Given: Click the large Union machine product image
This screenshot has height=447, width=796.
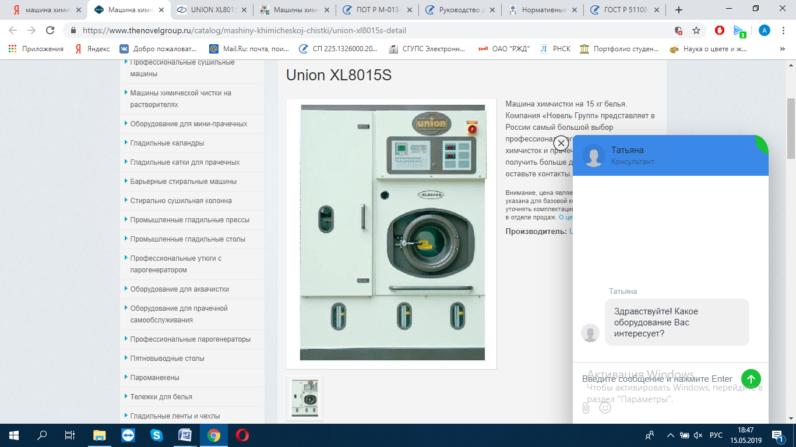Looking at the screenshot, I should [392, 233].
